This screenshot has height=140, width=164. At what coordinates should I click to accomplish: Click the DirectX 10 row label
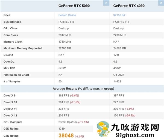pos(10,102)
